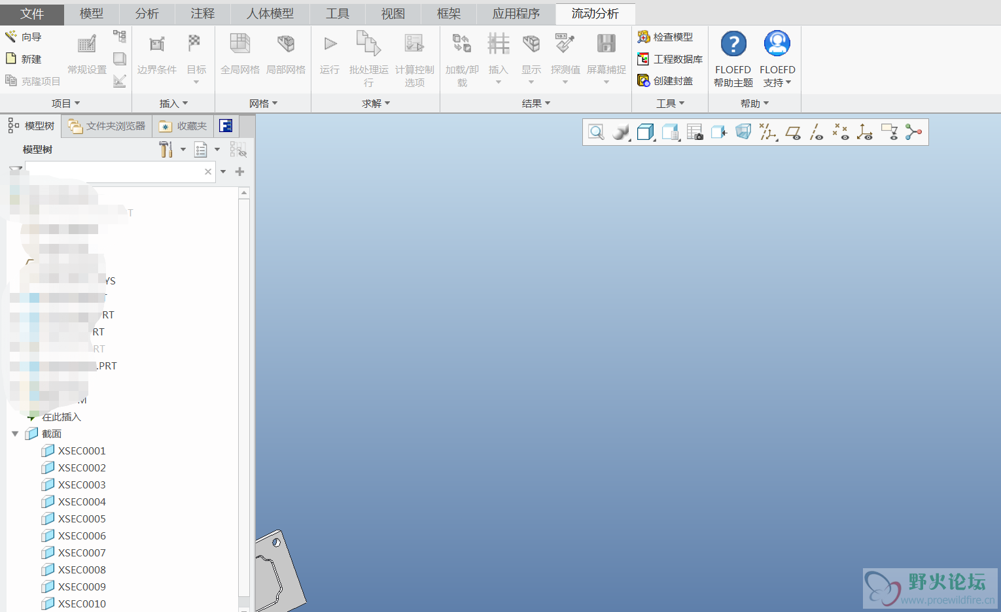Expand the 帮助 ribbon group
1001x612 pixels.
754,103
